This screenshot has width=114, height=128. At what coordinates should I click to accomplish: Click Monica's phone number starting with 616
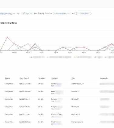[x=56, y=86]
